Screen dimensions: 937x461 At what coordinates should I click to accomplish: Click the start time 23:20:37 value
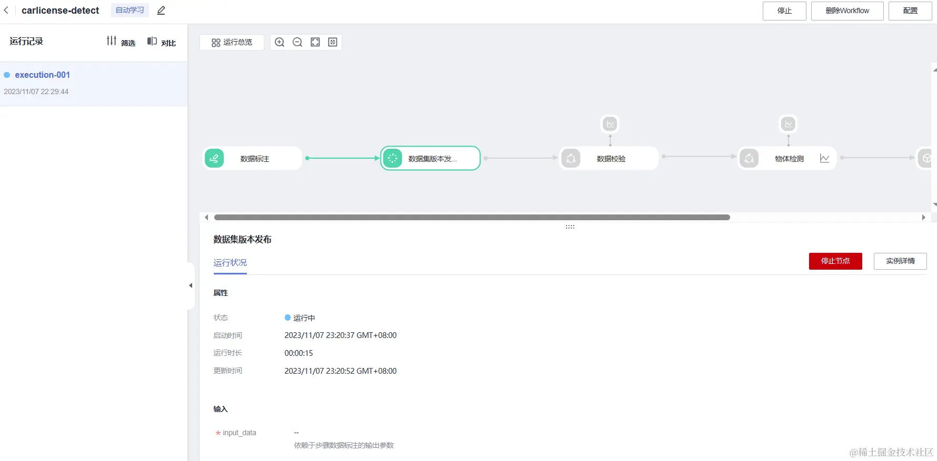tap(341, 335)
